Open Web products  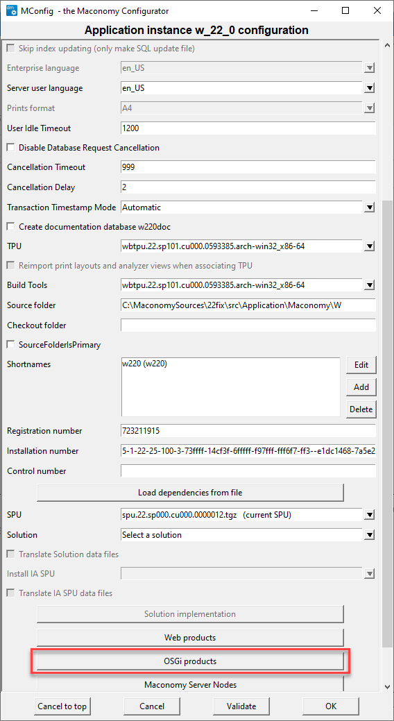(x=190, y=638)
